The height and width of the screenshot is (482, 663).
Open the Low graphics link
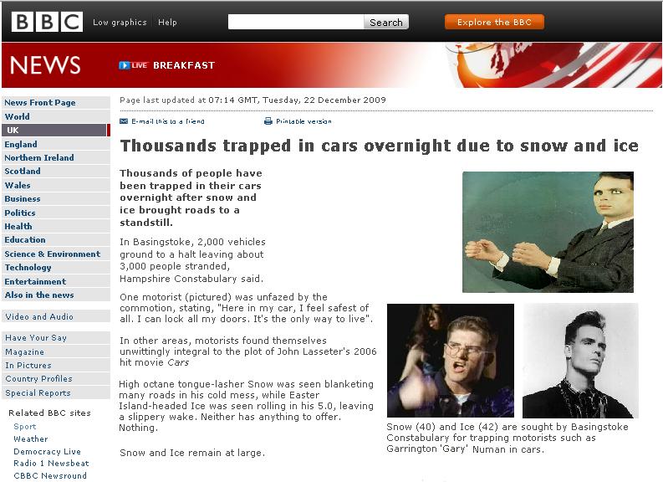point(120,23)
